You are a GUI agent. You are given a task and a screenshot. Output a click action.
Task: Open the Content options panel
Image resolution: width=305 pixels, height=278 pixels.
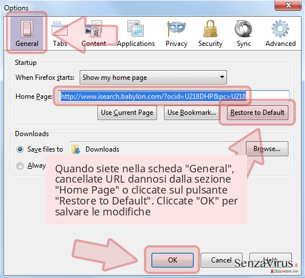[94, 33]
